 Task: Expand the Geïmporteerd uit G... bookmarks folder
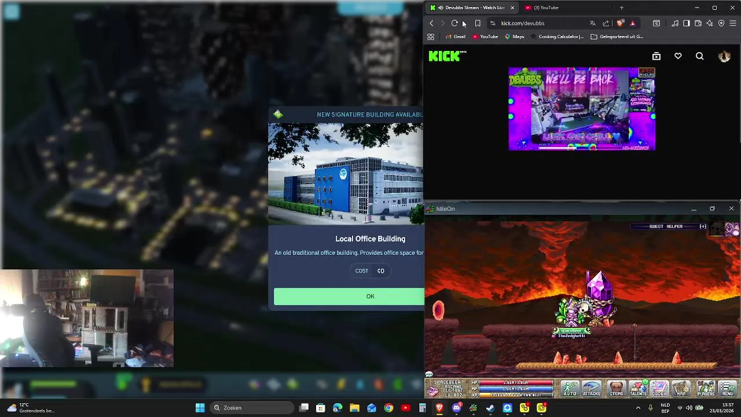[x=617, y=36]
